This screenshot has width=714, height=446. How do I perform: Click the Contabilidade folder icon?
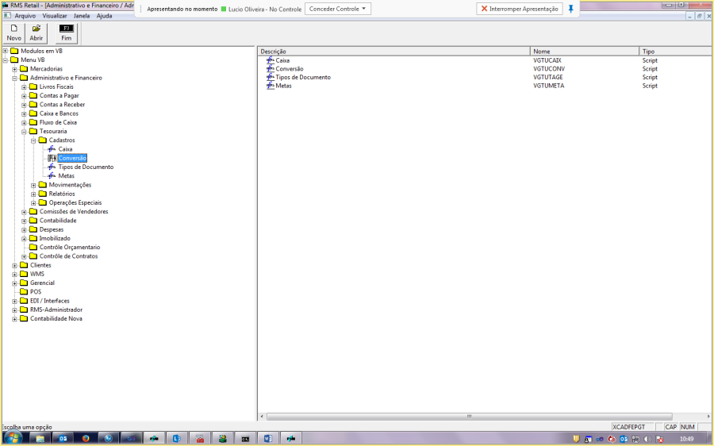[x=33, y=221]
